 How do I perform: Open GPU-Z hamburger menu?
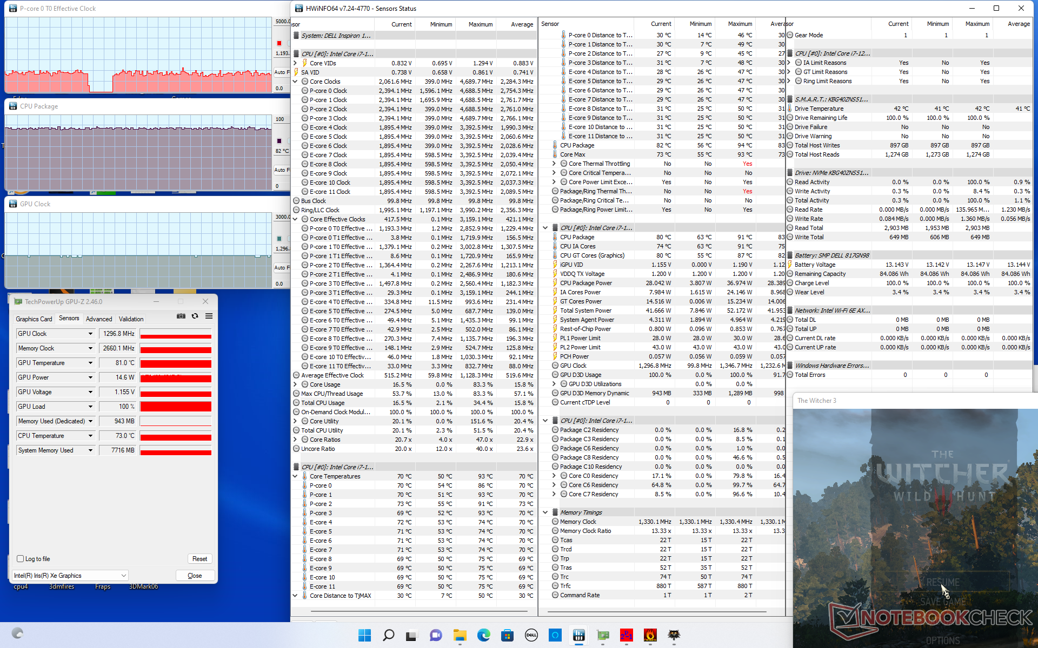[x=209, y=316]
